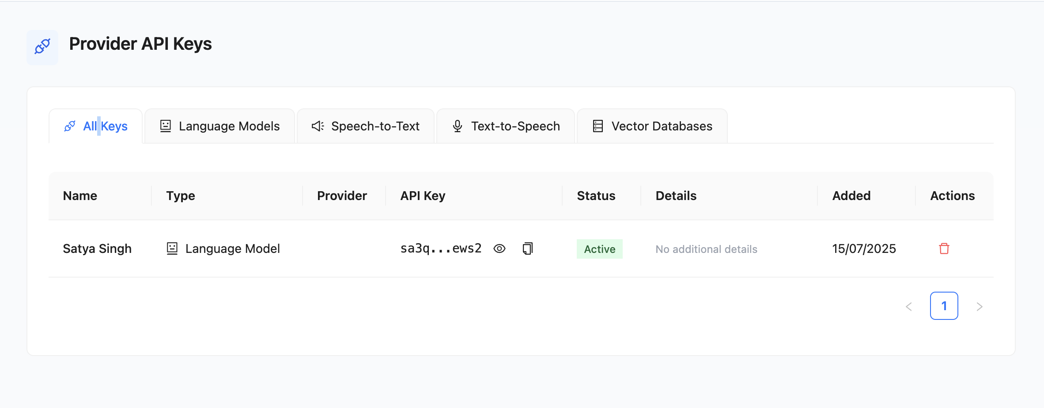Click the 15/07/2025 added date

coord(864,249)
